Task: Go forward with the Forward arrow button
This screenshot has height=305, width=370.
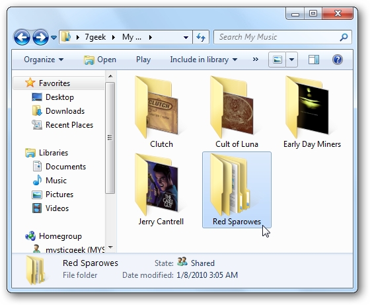Action: tap(40, 37)
